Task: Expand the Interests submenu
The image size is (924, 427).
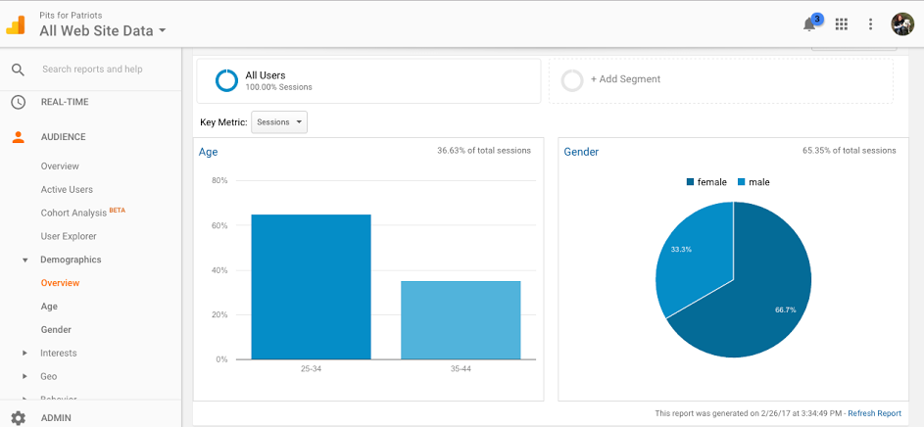Action: pyautogui.click(x=24, y=354)
